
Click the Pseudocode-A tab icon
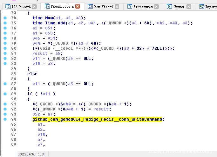tap(47, 6)
